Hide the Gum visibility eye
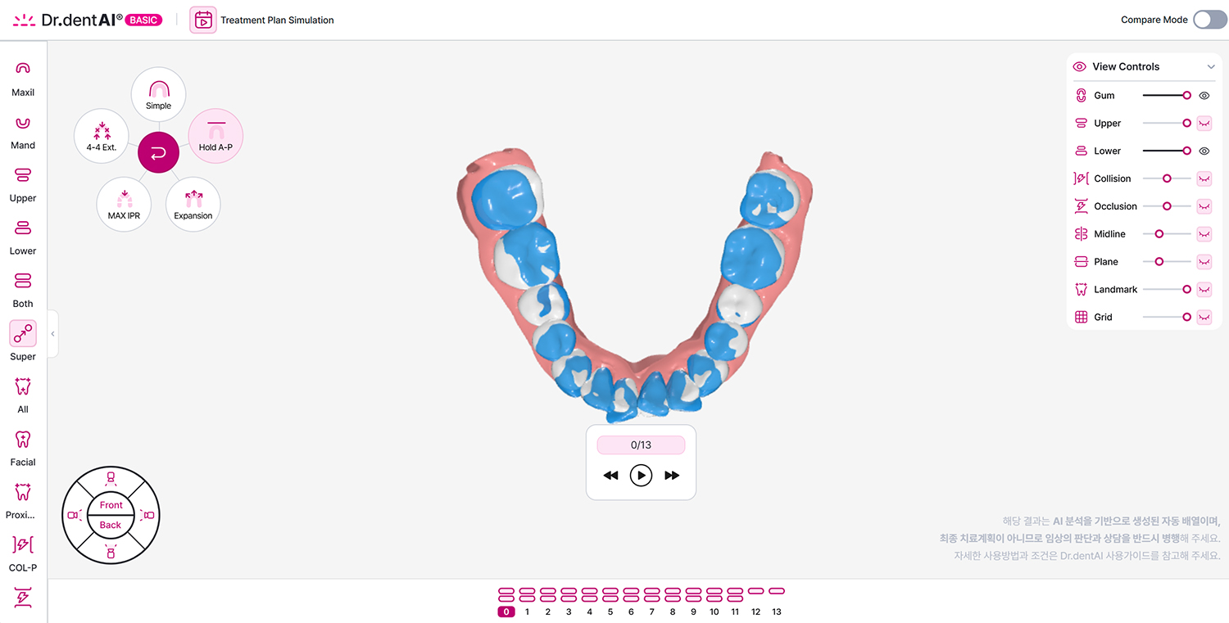Screen dimensions: 1229x623 1204,96
